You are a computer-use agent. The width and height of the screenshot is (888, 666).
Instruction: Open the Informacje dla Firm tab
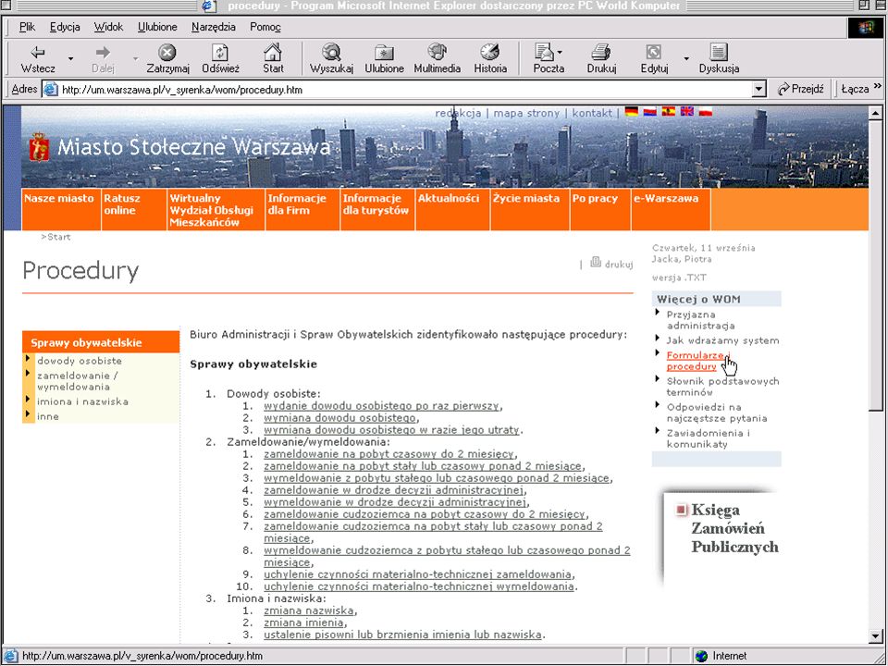[x=302, y=210]
